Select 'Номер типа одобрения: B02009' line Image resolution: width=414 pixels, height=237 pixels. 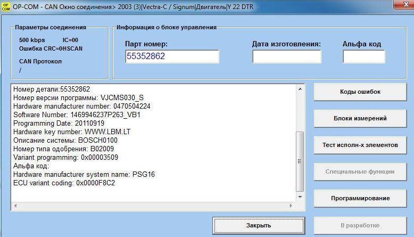pyautogui.click(x=64, y=149)
